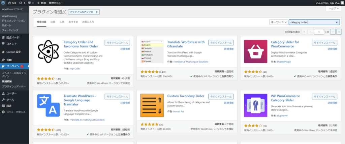The width and height of the screenshot is (345, 144).
Task: Click Custom Taxonomy Order list icon
Action: pos(152,106)
